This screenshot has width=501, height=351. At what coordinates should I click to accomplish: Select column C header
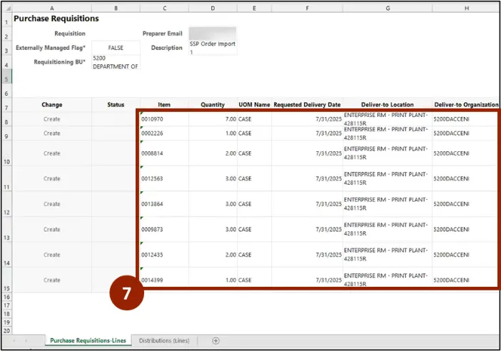click(164, 7)
